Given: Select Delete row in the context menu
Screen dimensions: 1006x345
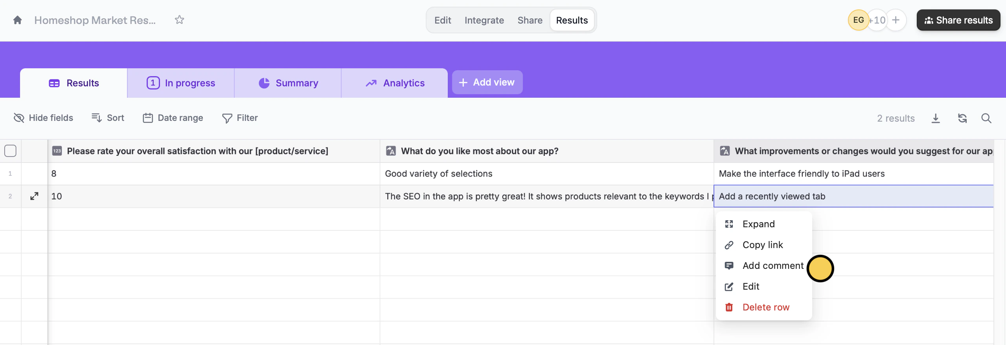Looking at the screenshot, I should coord(765,307).
